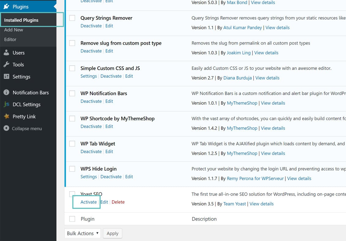The image size is (346, 241).
Task: Open Tools via its sidebar icon
Action: 6,64
